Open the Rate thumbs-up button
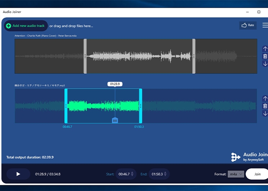Screen dimensions: 268x191 [x=248, y=25]
